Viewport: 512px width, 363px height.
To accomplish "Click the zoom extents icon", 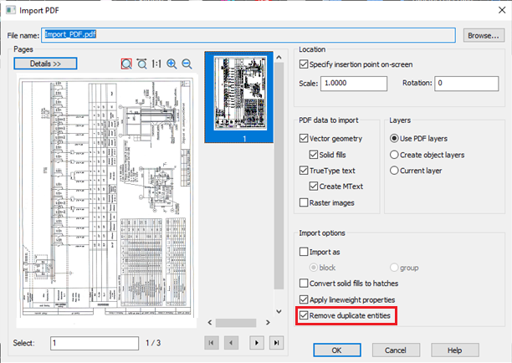I will (141, 64).
